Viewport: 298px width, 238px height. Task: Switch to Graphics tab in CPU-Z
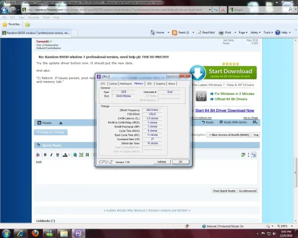(x=160, y=84)
